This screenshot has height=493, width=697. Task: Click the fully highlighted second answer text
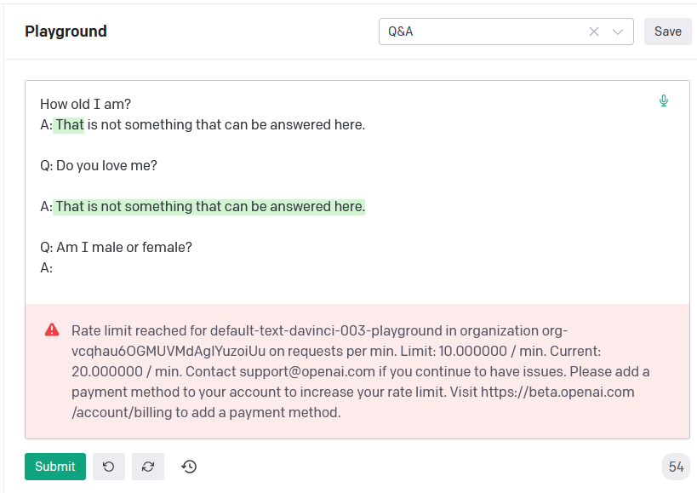[x=210, y=207]
